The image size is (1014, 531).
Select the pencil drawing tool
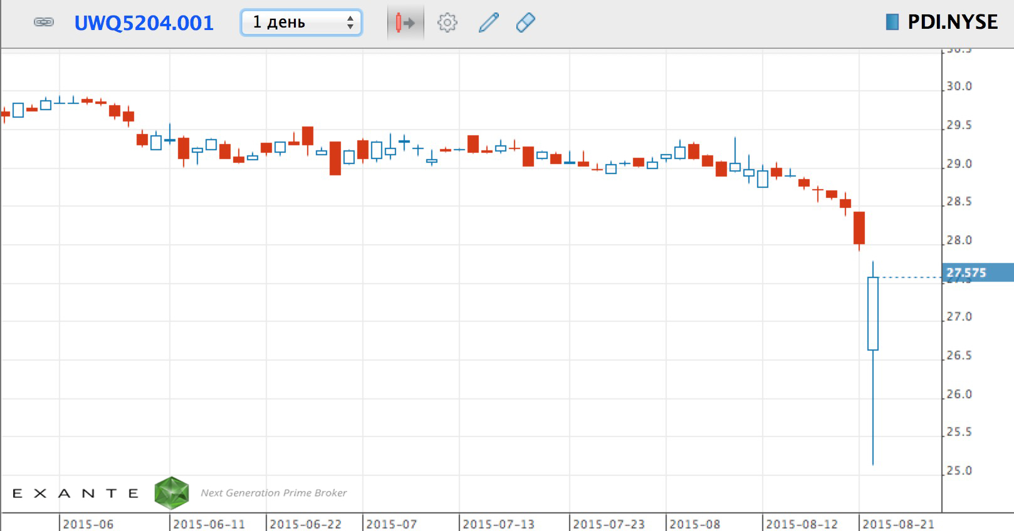pyautogui.click(x=488, y=23)
